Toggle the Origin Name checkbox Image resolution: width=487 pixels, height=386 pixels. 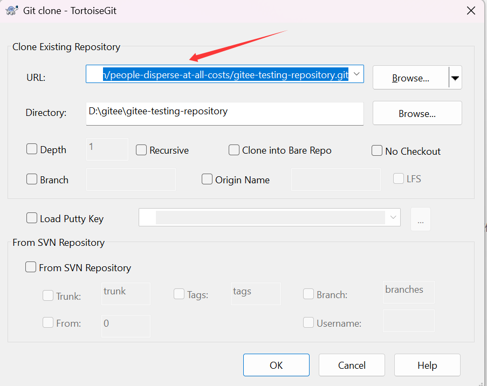click(x=207, y=179)
